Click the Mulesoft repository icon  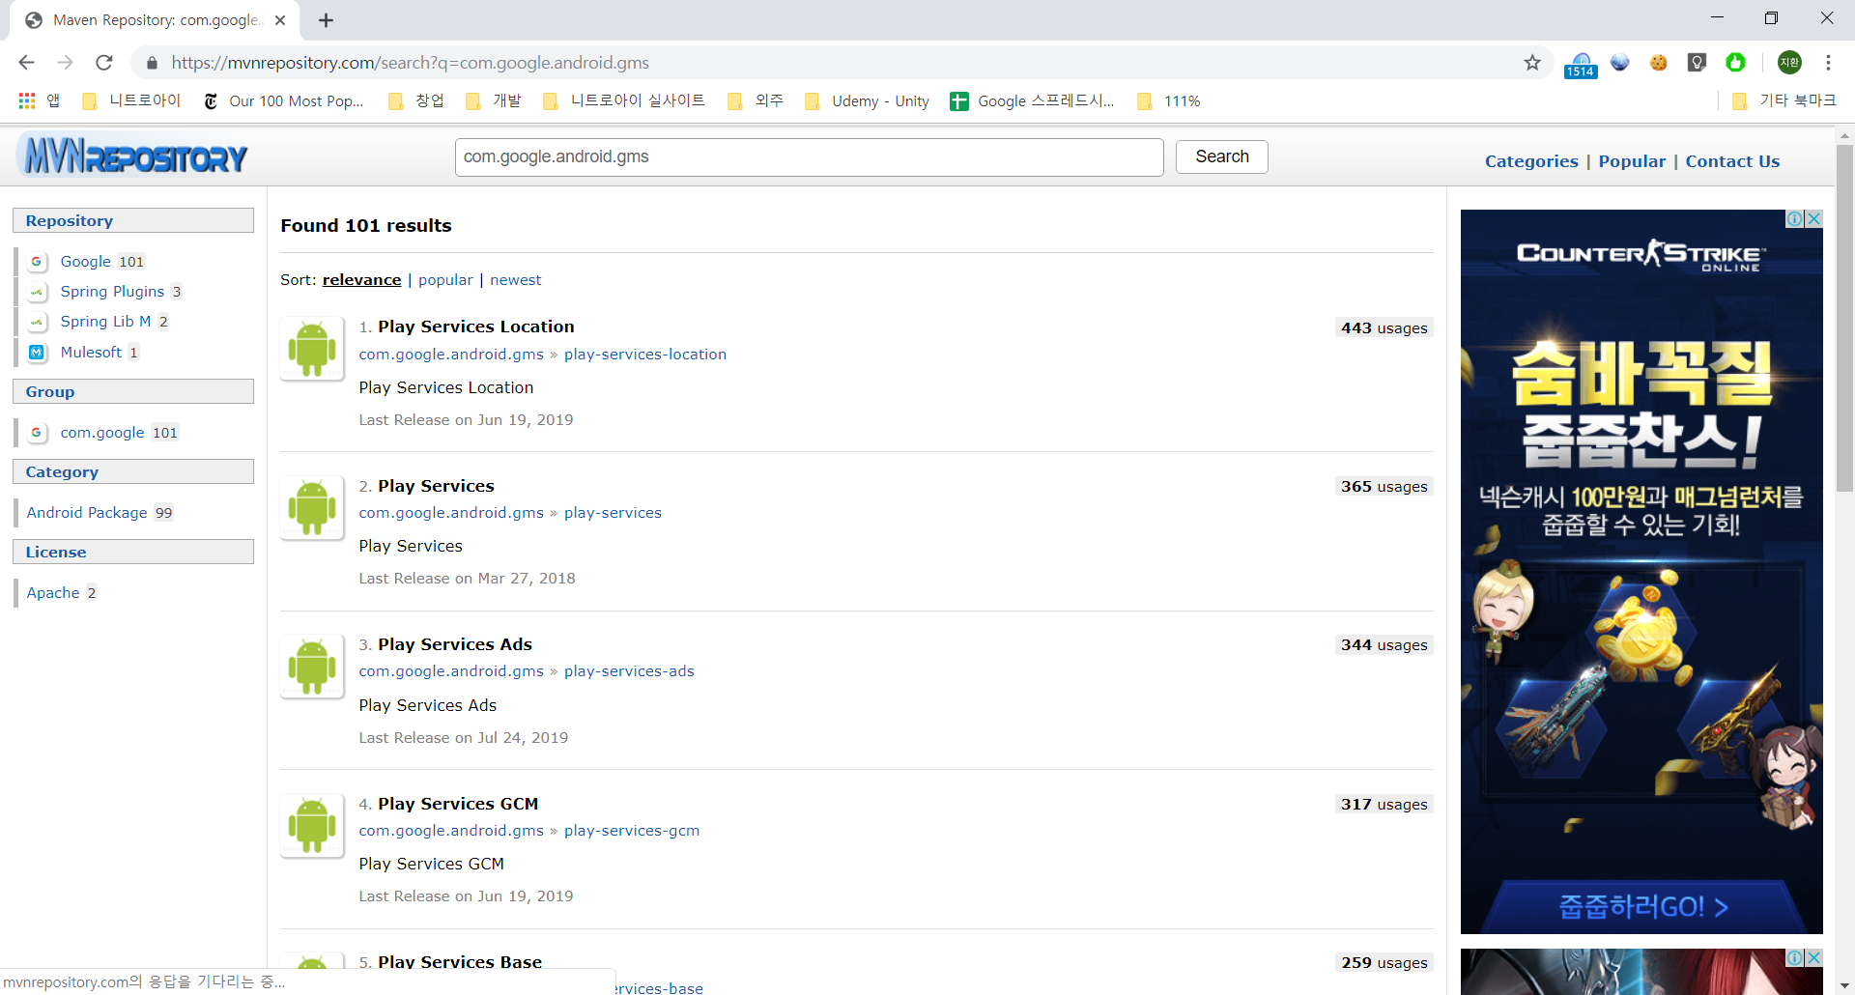click(x=37, y=353)
